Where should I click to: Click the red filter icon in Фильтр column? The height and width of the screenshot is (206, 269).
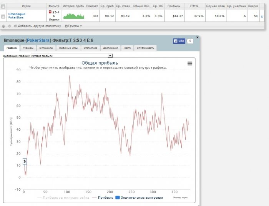[x=50, y=12]
